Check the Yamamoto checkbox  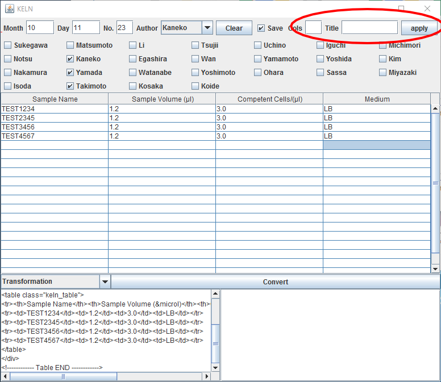[x=257, y=58]
